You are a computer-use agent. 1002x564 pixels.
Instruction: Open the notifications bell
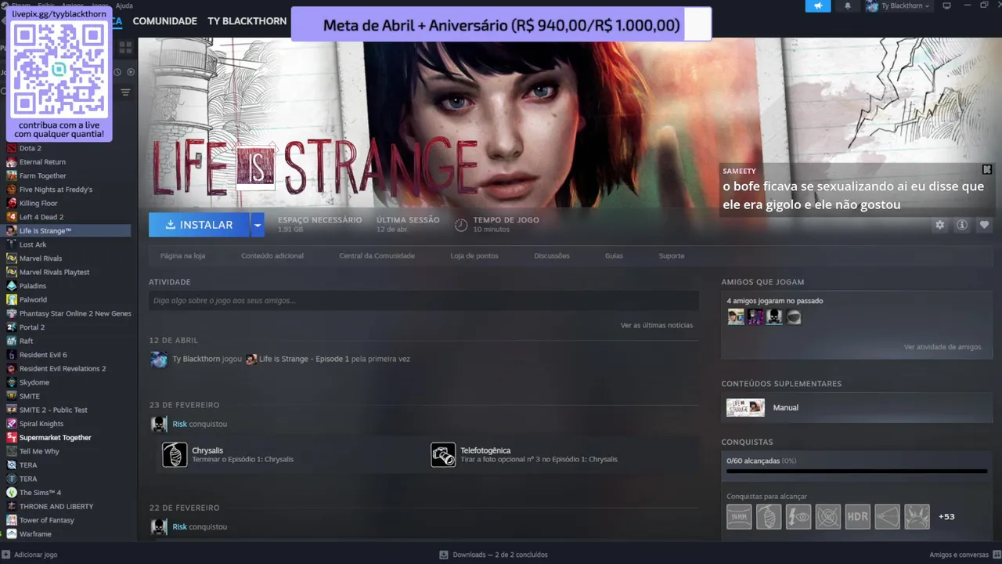[x=848, y=5]
